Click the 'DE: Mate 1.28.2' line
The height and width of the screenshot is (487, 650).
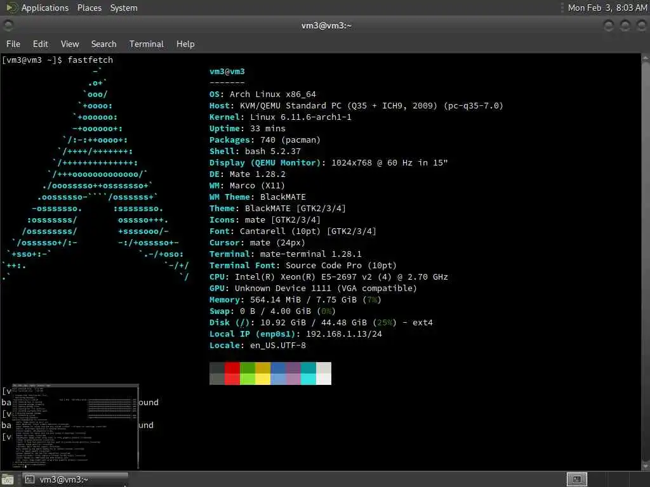(x=248, y=174)
